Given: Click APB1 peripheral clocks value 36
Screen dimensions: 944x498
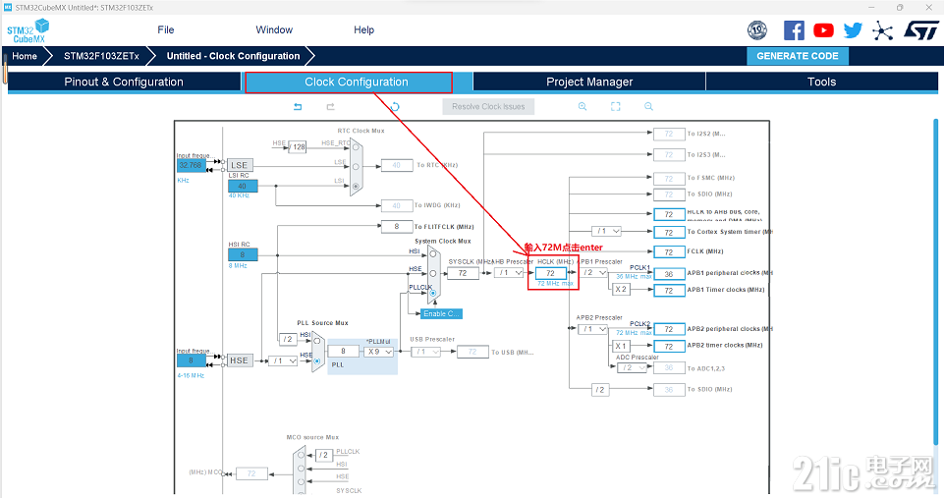Looking at the screenshot, I should pos(669,273).
